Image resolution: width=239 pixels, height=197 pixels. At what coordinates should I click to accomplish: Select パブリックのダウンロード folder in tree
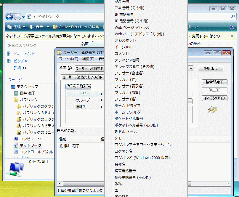[x=39, y=106]
